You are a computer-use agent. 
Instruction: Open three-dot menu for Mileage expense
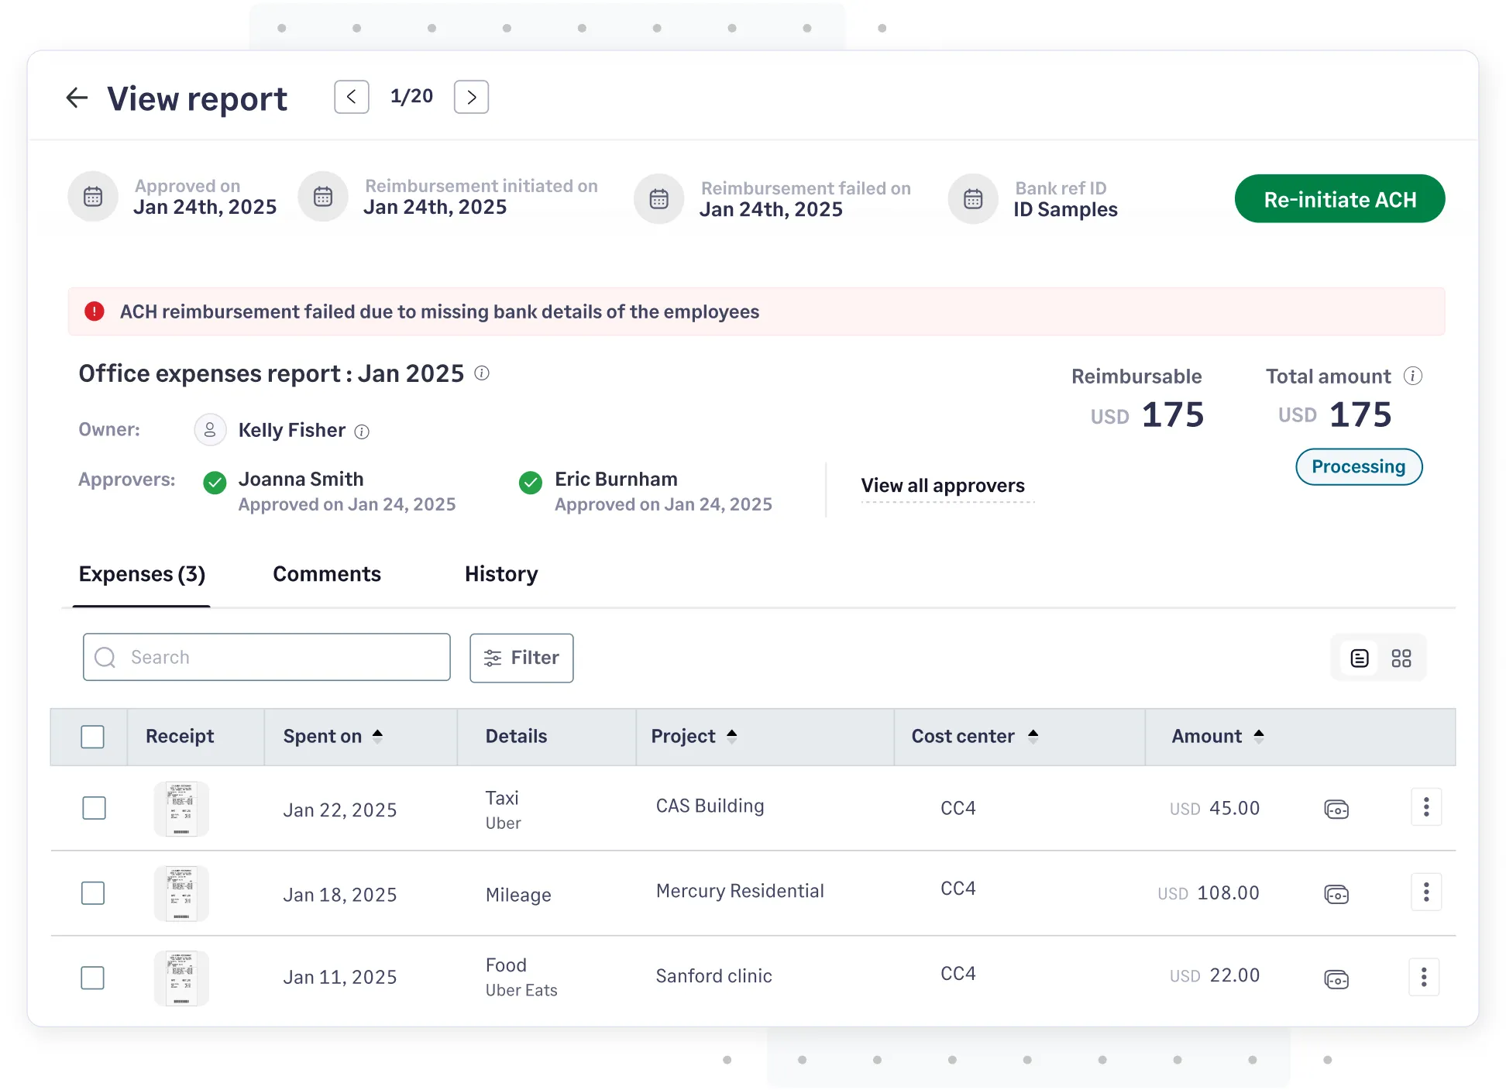tap(1425, 892)
